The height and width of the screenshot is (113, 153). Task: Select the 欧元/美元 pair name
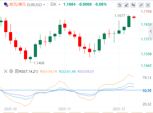pos(18,5)
